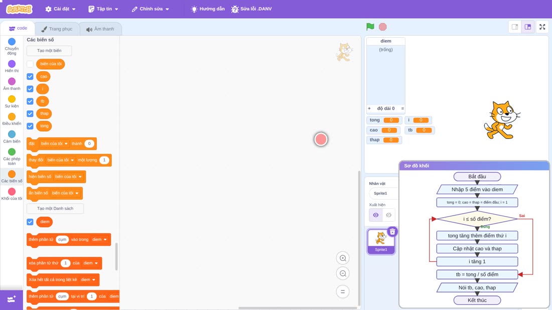The width and height of the screenshot is (552, 310).
Task: Open list dropdown in 'xóa phần tử thứ' block
Action: pos(91,263)
